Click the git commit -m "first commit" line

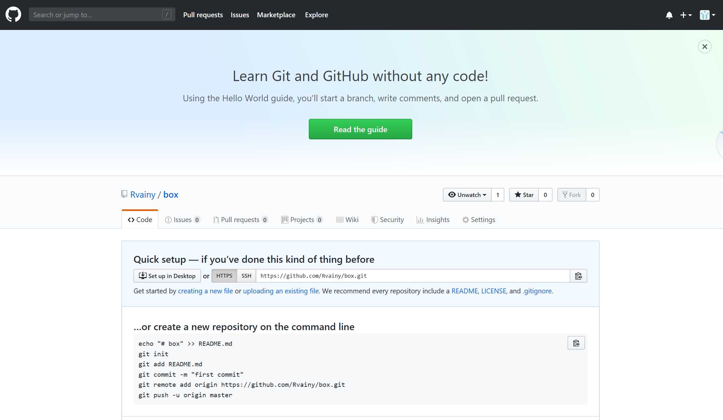click(x=191, y=374)
